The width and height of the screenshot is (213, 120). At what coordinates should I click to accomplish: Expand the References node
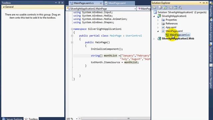158,24
